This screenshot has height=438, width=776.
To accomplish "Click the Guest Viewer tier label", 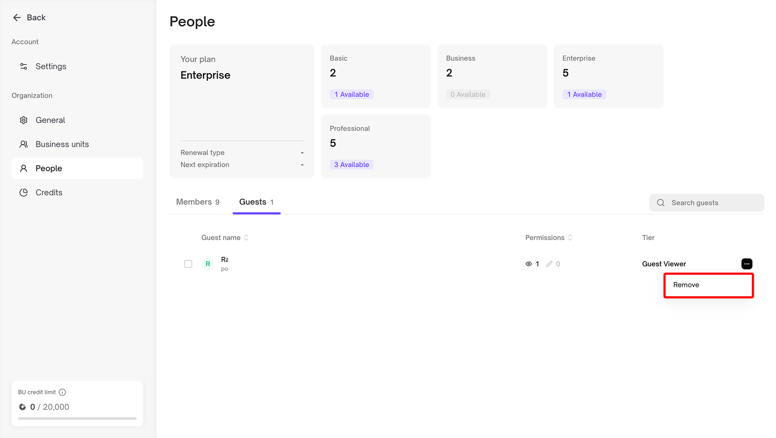I will point(664,264).
